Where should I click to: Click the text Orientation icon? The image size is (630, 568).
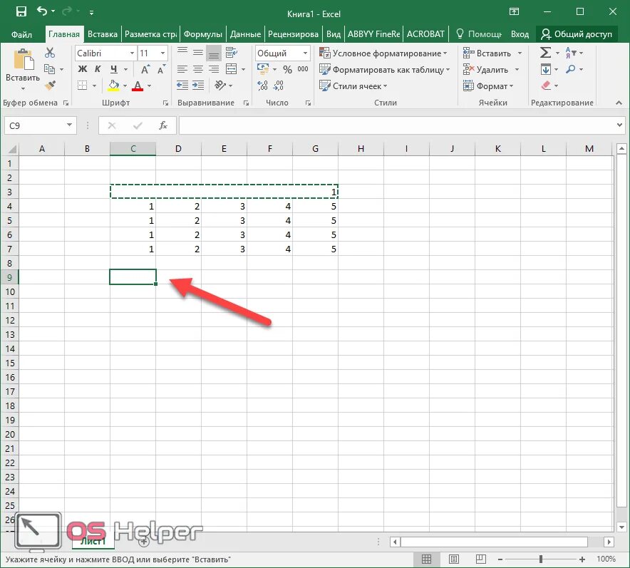(220, 85)
